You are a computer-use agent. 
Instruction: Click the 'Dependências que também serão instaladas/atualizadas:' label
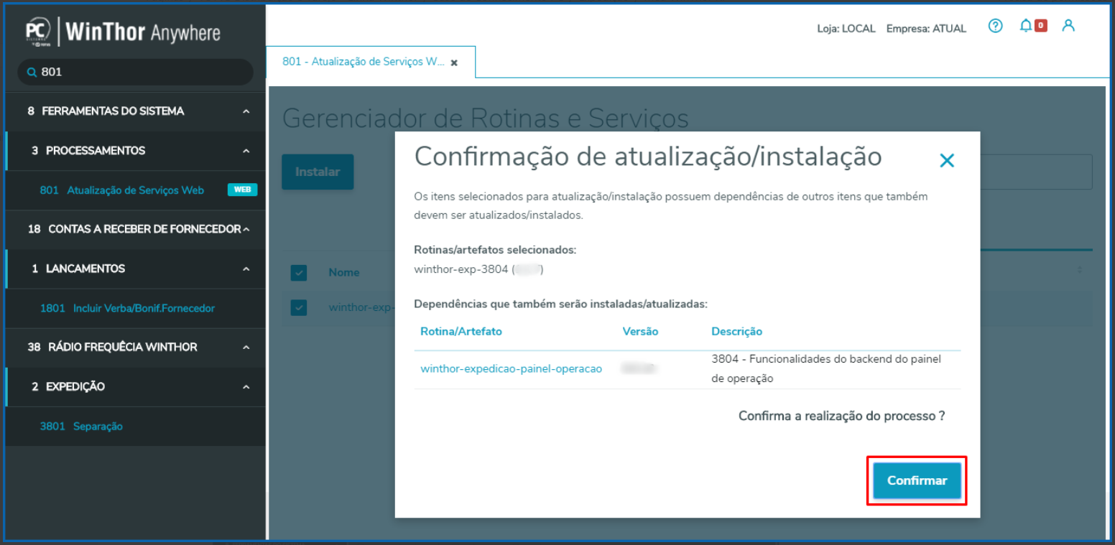pyautogui.click(x=561, y=304)
